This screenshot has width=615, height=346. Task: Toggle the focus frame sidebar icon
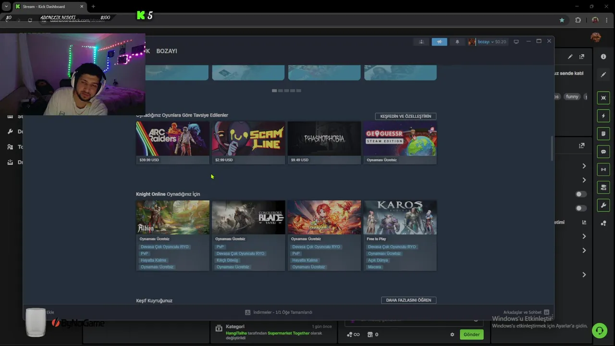(x=603, y=98)
